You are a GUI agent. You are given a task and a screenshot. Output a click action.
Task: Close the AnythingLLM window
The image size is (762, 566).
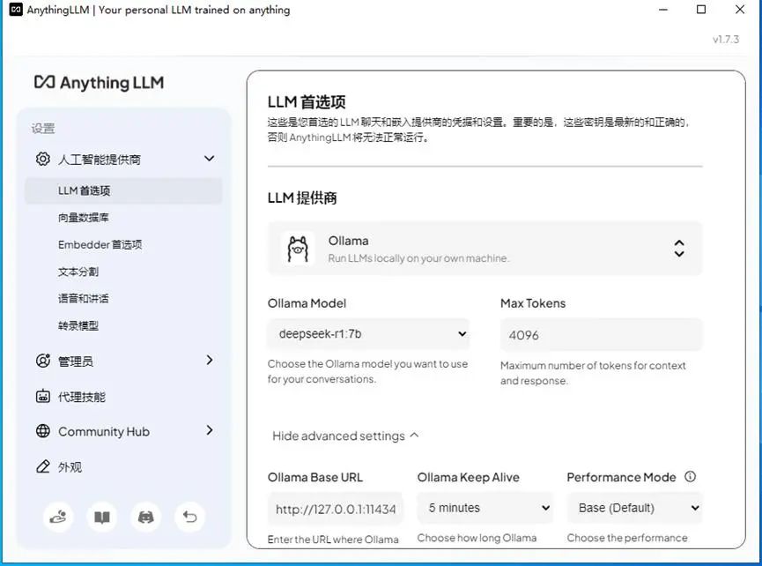[x=740, y=9]
